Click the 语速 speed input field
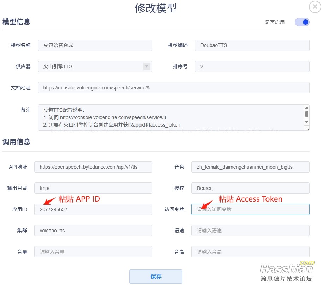This screenshot has height=285, width=322. pyautogui.click(x=250, y=231)
